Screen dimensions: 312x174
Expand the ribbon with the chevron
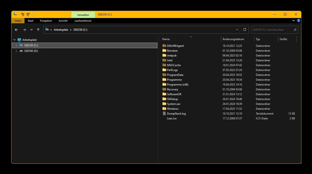pos(293,21)
